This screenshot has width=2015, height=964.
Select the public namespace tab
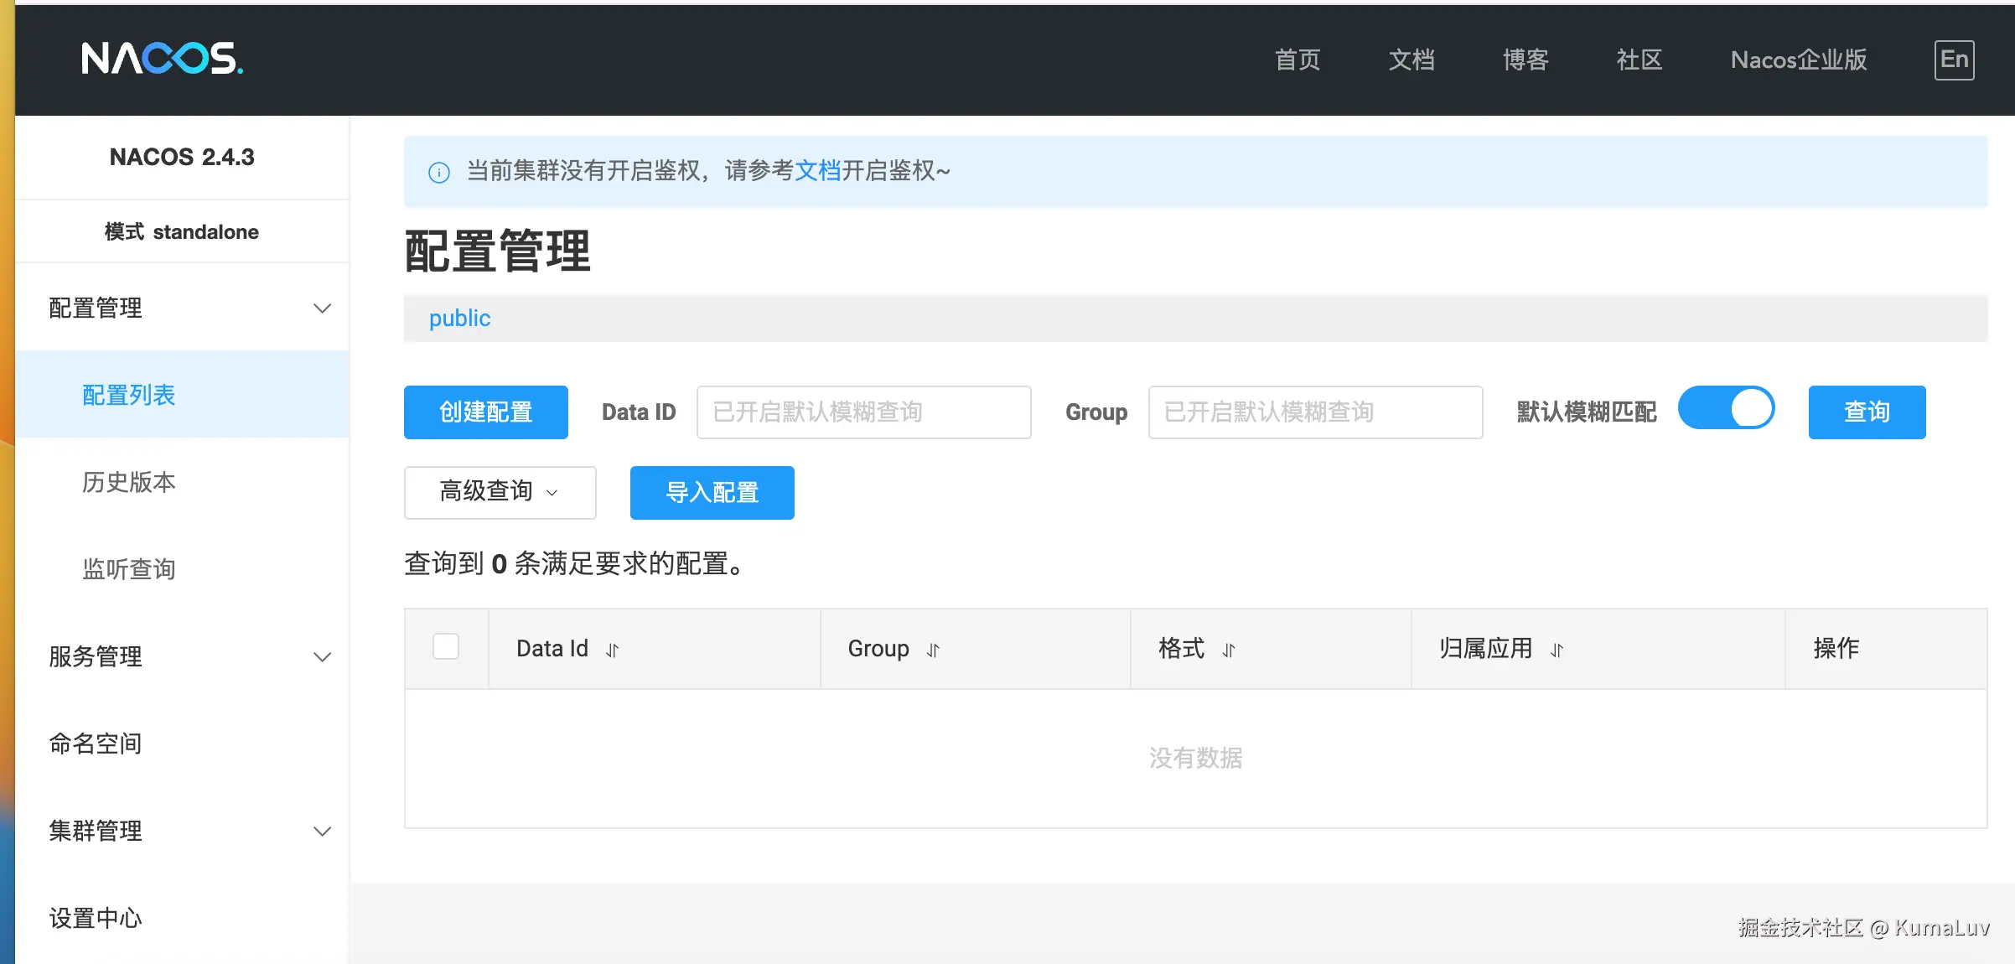tap(459, 319)
